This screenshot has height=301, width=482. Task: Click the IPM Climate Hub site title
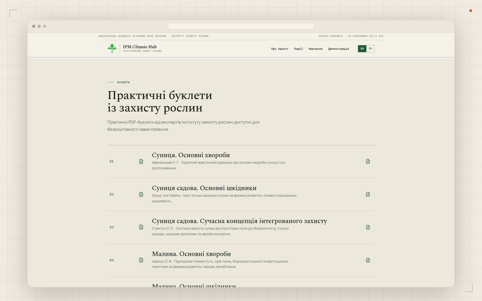click(140, 47)
